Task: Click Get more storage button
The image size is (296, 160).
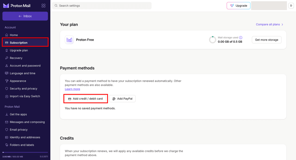Action: pyautogui.click(x=267, y=40)
